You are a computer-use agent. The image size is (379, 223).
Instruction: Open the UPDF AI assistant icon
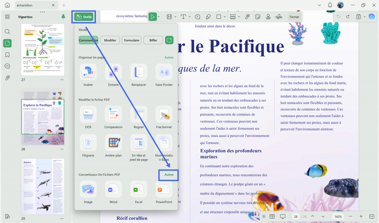(372, 17)
